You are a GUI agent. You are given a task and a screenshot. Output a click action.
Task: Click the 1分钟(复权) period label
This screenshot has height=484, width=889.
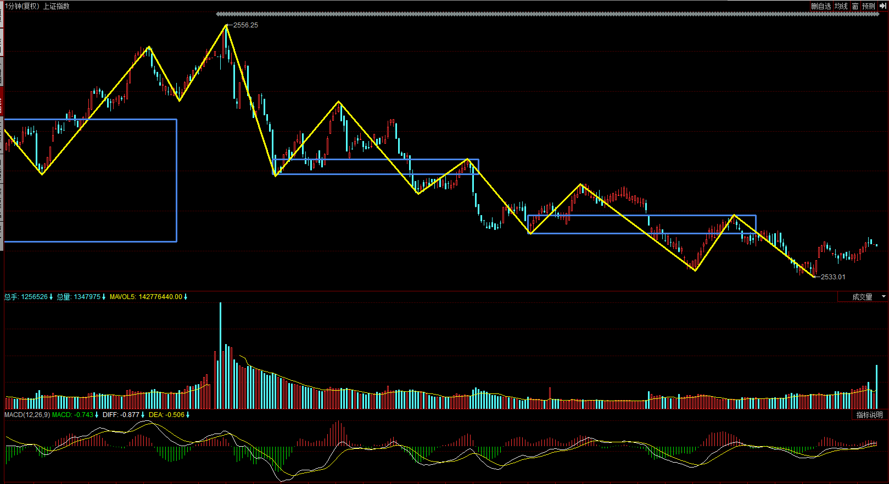tap(22, 6)
